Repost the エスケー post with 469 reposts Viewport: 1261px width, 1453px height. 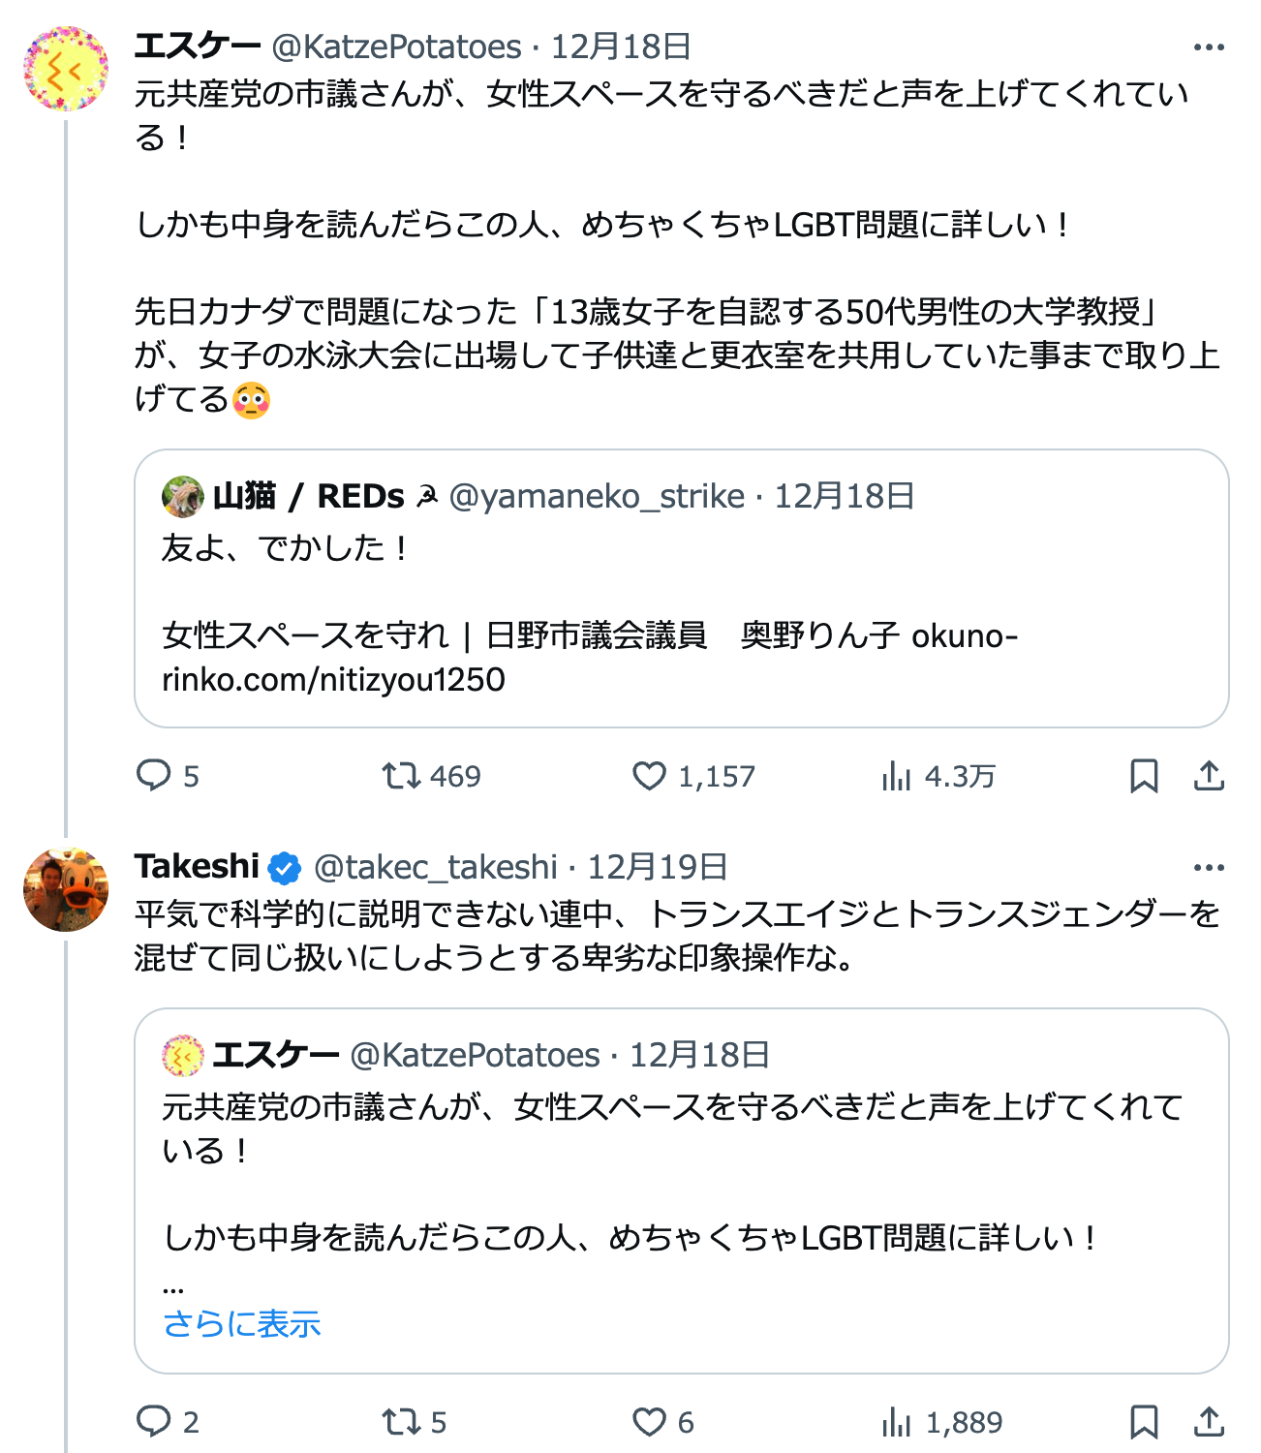(400, 776)
